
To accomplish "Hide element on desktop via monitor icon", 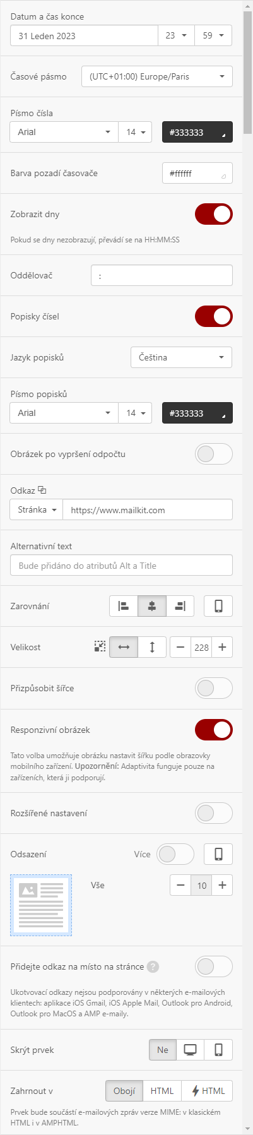I will [190, 1050].
